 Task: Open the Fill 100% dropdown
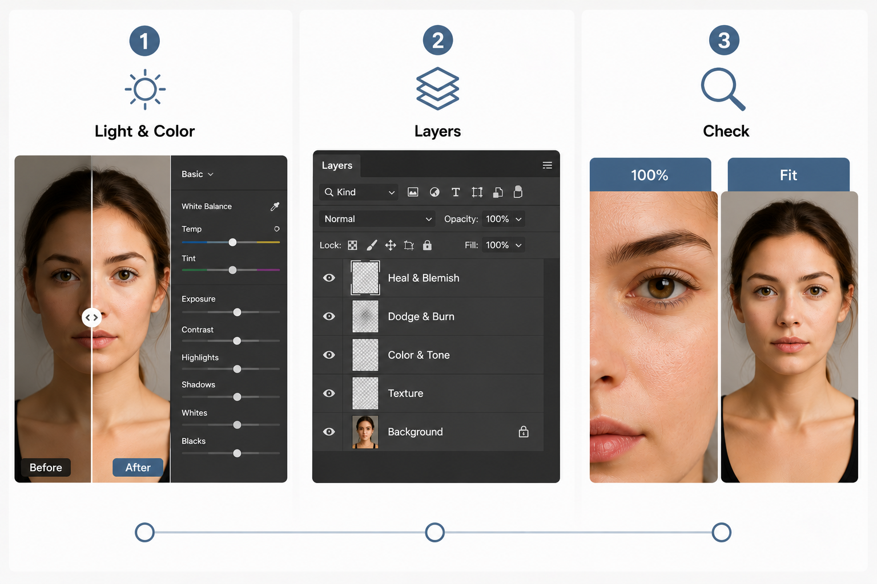coord(503,245)
